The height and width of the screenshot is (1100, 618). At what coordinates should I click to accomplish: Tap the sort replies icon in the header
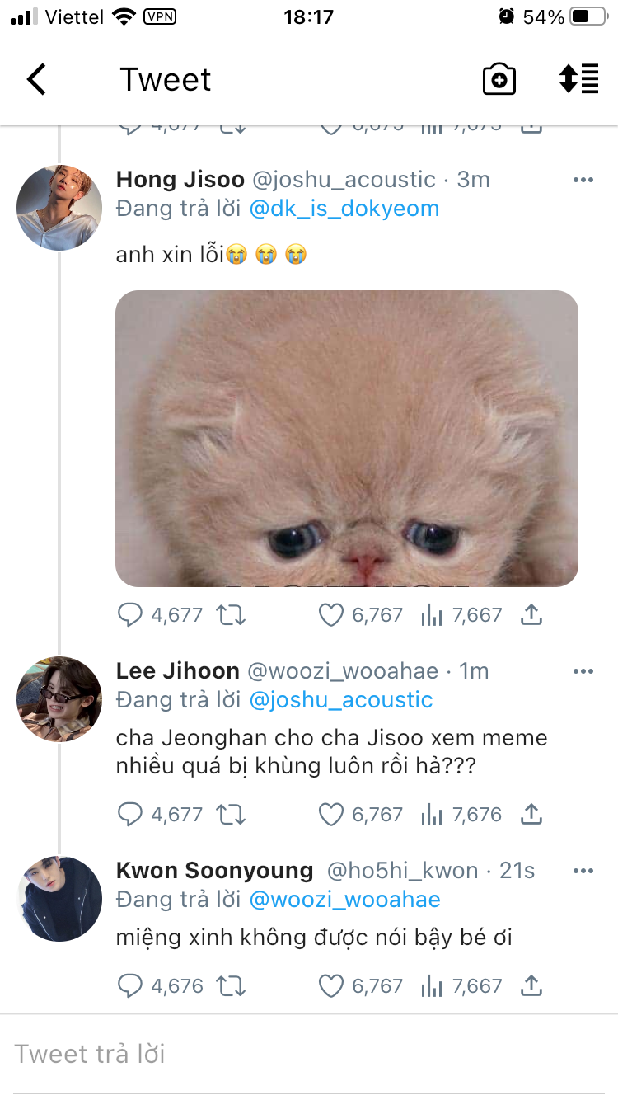(x=578, y=80)
